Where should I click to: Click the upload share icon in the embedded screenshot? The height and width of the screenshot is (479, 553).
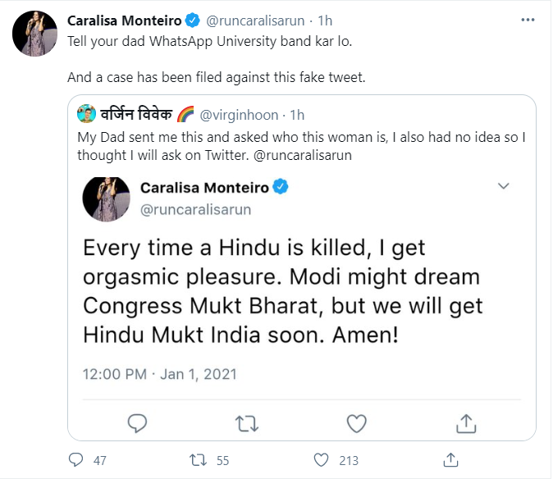pyautogui.click(x=465, y=422)
